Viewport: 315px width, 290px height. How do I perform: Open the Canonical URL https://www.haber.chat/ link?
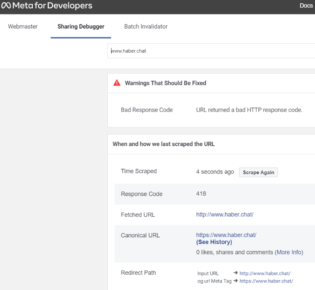(226, 235)
